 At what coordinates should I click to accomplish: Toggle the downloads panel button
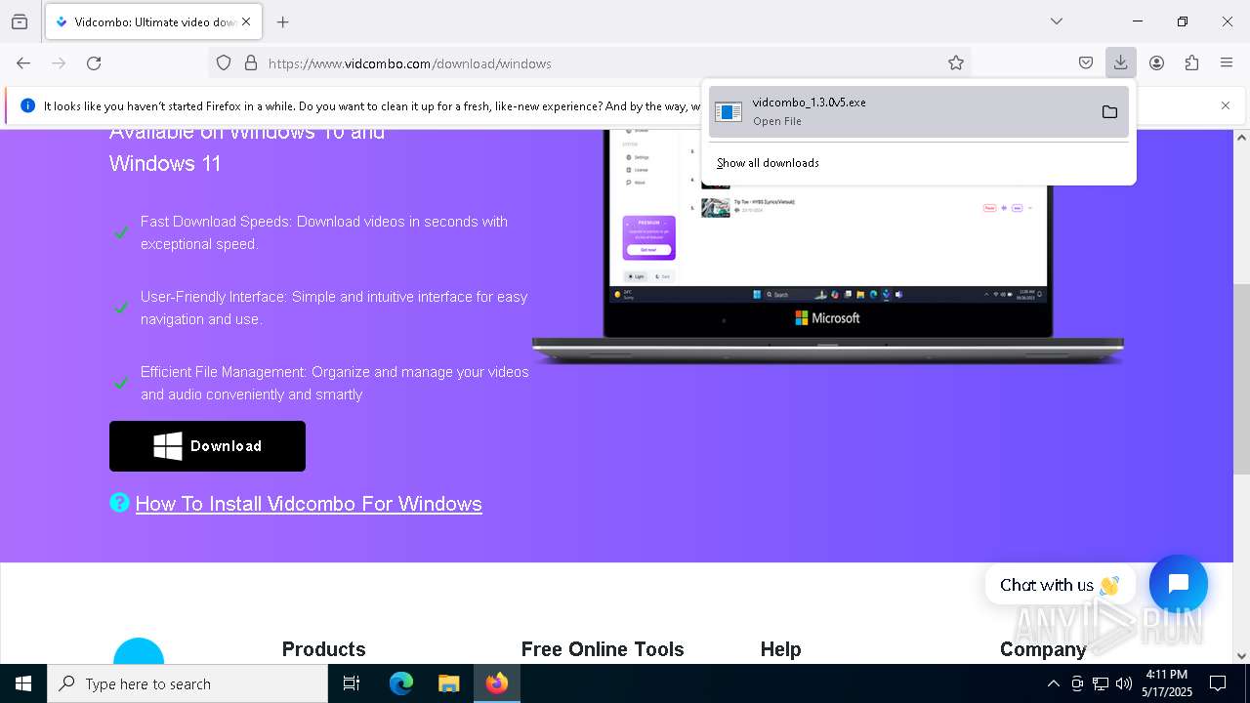(1120, 62)
